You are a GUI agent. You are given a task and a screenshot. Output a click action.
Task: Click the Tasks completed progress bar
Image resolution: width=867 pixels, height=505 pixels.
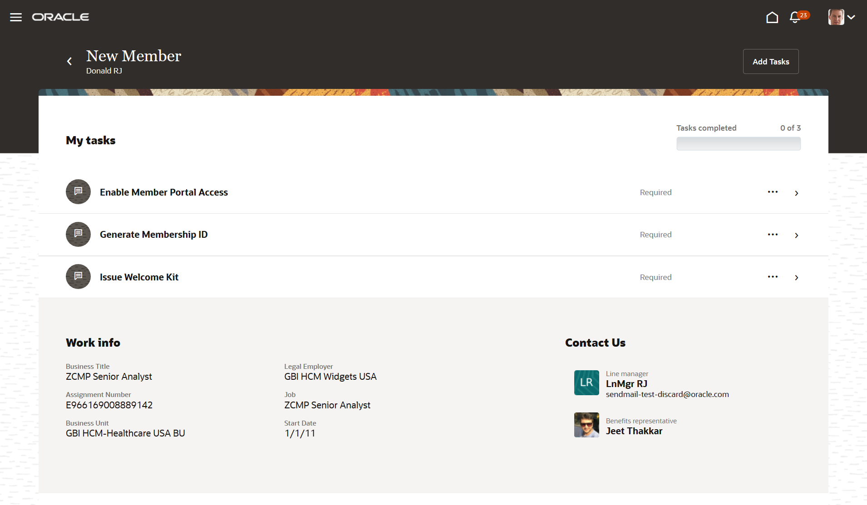click(739, 144)
